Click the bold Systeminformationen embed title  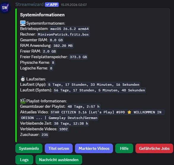click(42, 15)
